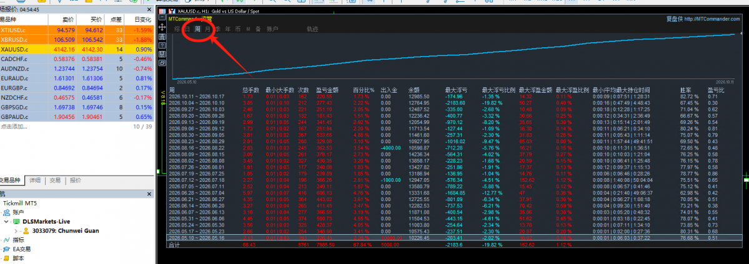Sort Market Watch by 点差 column header
The height and width of the screenshot is (264, 749).
point(116,20)
